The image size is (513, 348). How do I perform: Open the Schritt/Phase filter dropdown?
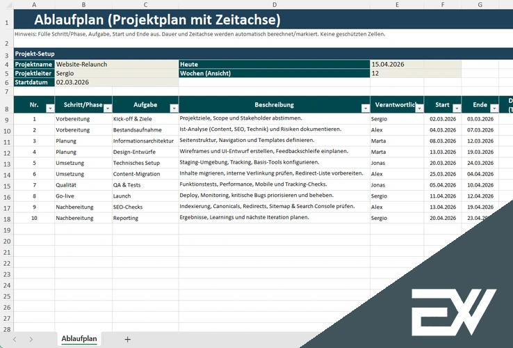click(x=108, y=109)
